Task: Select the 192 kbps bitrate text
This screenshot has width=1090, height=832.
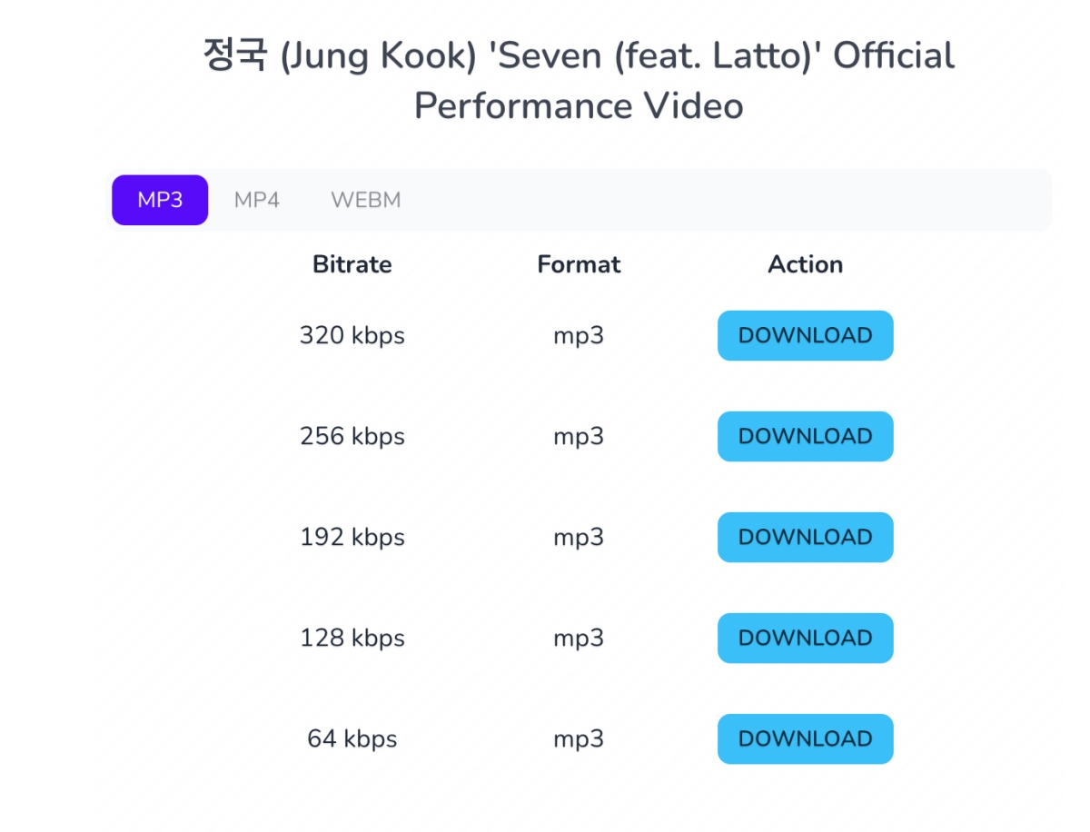Action: [x=352, y=538]
